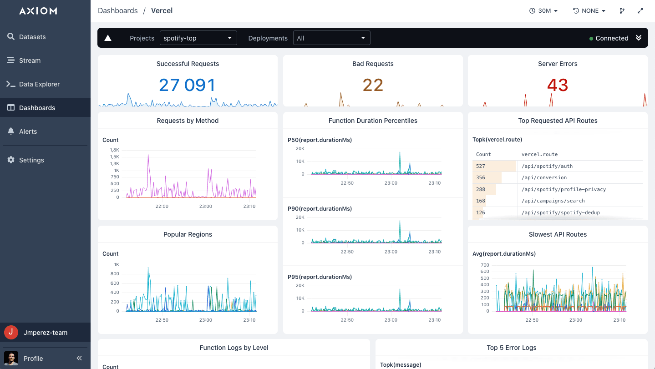This screenshot has width=655, height=369.
Task: Click the /api/campaigns/search route row
Action: [x=558, y=201]
